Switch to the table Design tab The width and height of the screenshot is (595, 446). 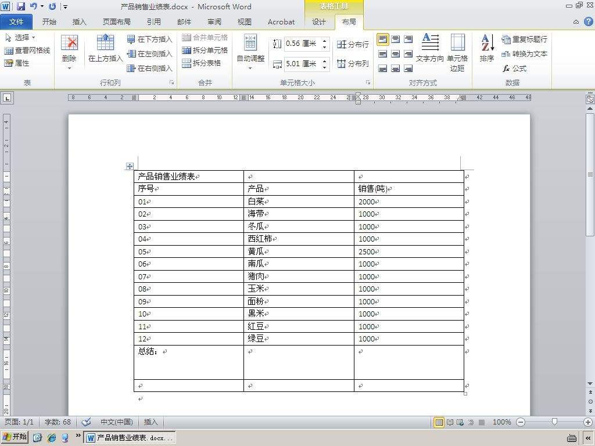click(319, 22)
